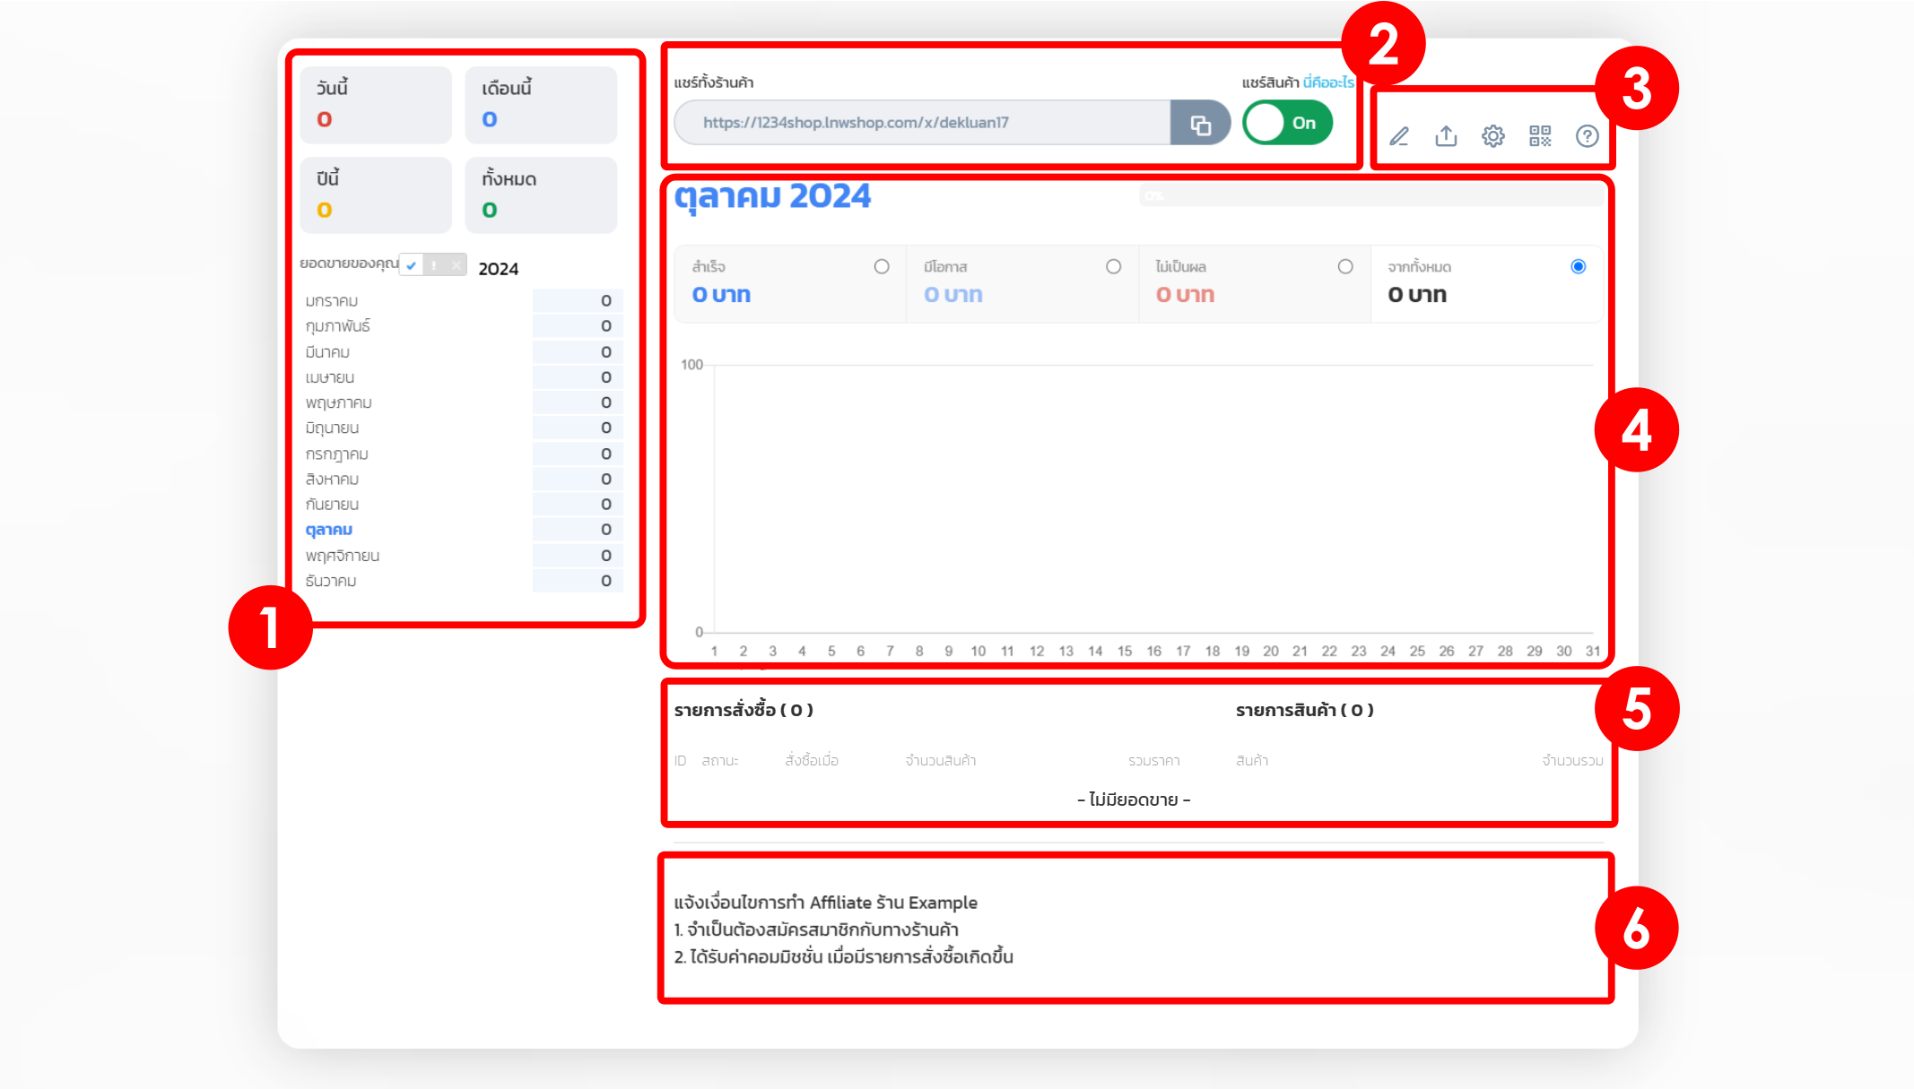Click the นี่คืออะไร link
1914x1089 pixels.
click(1328, 82)
